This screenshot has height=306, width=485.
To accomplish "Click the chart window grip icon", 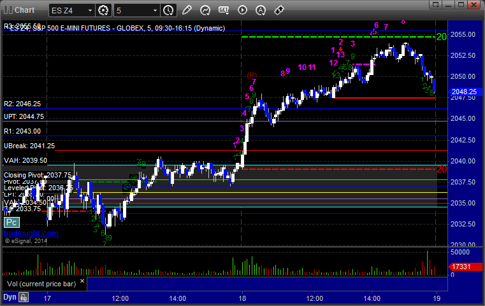I will click(8, 10).
